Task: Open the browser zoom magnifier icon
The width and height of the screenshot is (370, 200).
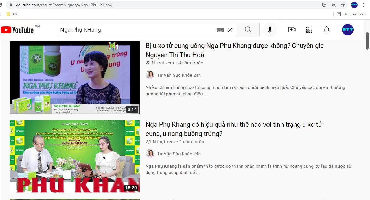Action: [x=334, y=5]
